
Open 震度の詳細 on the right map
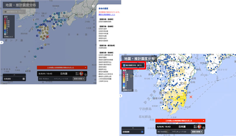pyautogui.click(x=198, y=132)
